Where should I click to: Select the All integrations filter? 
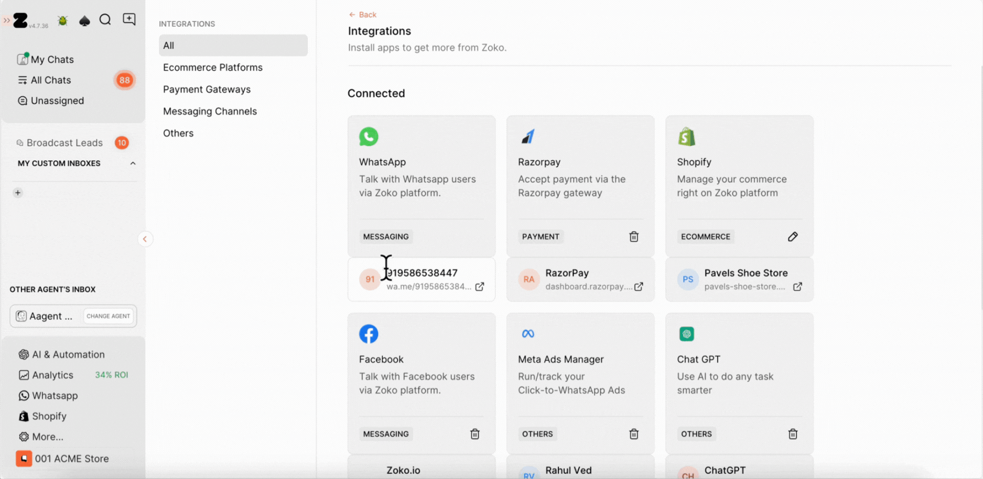tap(233, 46)
